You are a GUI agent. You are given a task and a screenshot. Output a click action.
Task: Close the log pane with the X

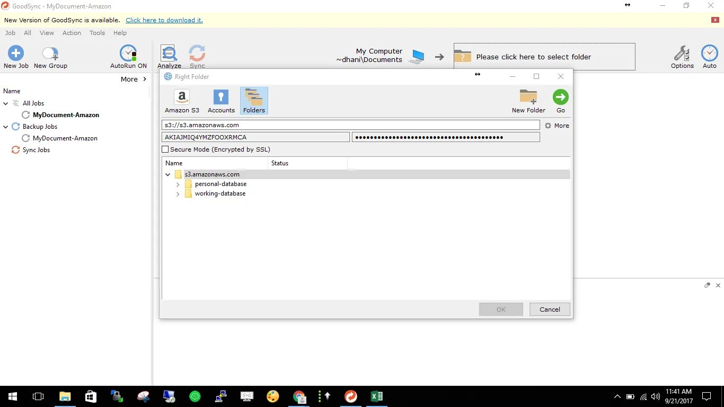(718, 285)
